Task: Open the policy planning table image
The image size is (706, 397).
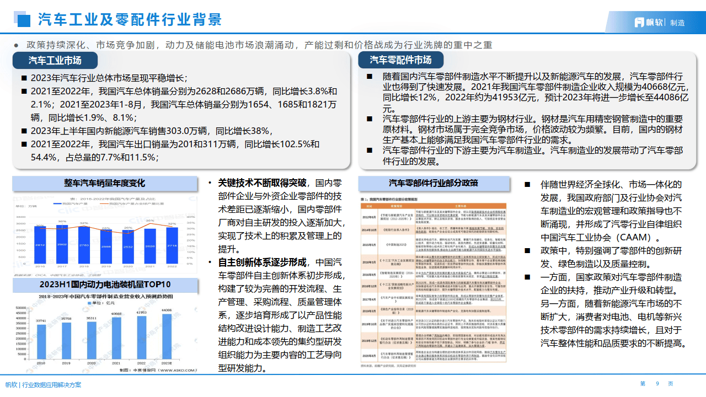Action: (x=434, y=281)
